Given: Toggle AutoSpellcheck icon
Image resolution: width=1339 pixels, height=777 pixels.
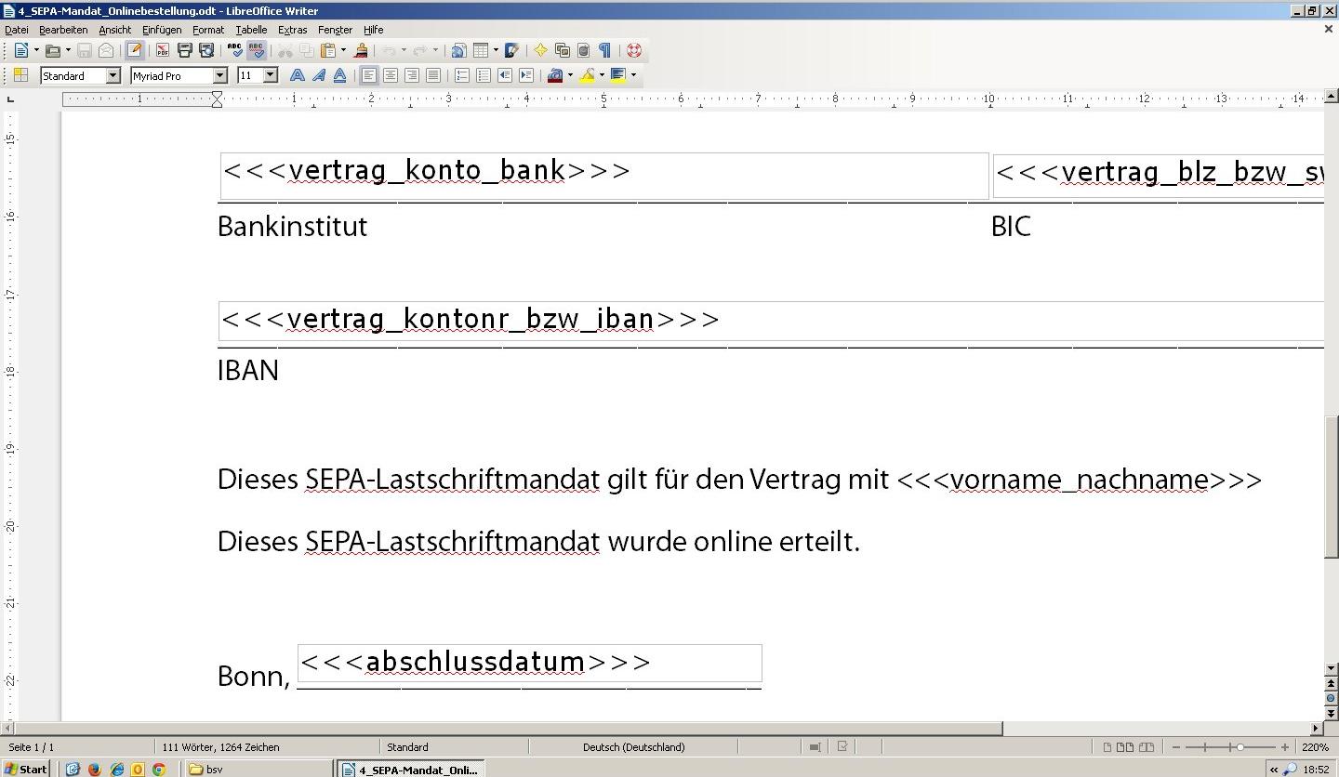Looking at the screenshot, I should (257, 50).
